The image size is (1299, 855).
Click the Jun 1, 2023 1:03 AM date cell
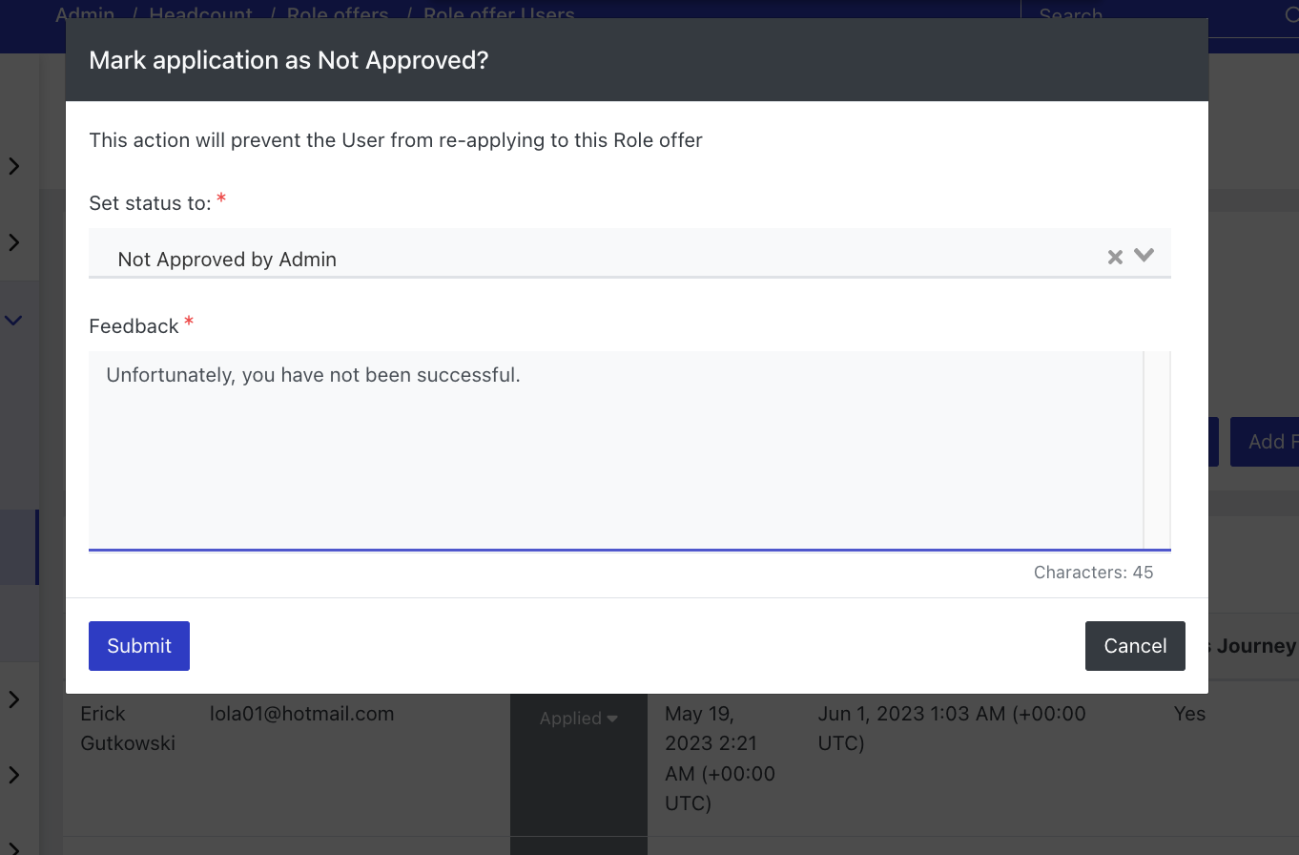pyautogui.click(x=952, y=728)
